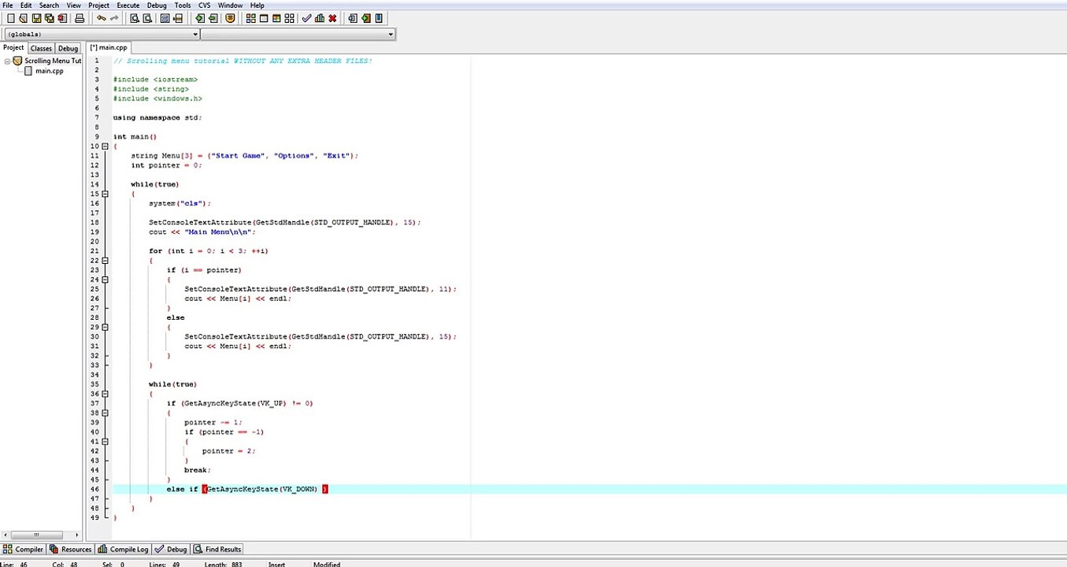1067x567 pixels.
Task: Click the Remove from project icon
Action: click(x=213, y=18)
